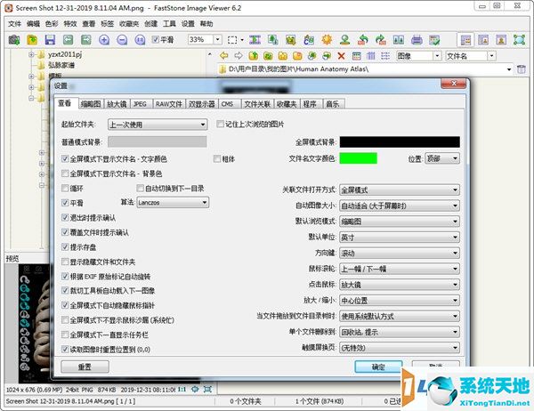Click the sun adjust-lighting icon in the toolbar
534x411 pixels.
pos(327,40)
